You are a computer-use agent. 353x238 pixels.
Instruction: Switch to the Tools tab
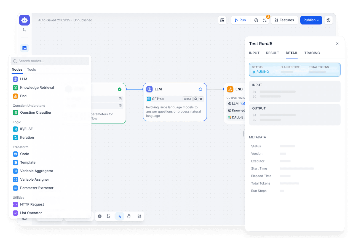[31, 69]
